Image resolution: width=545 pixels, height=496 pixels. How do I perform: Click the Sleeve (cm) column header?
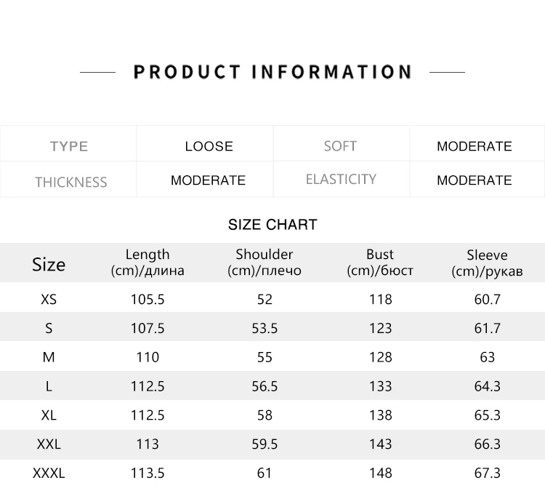(487, 263)
